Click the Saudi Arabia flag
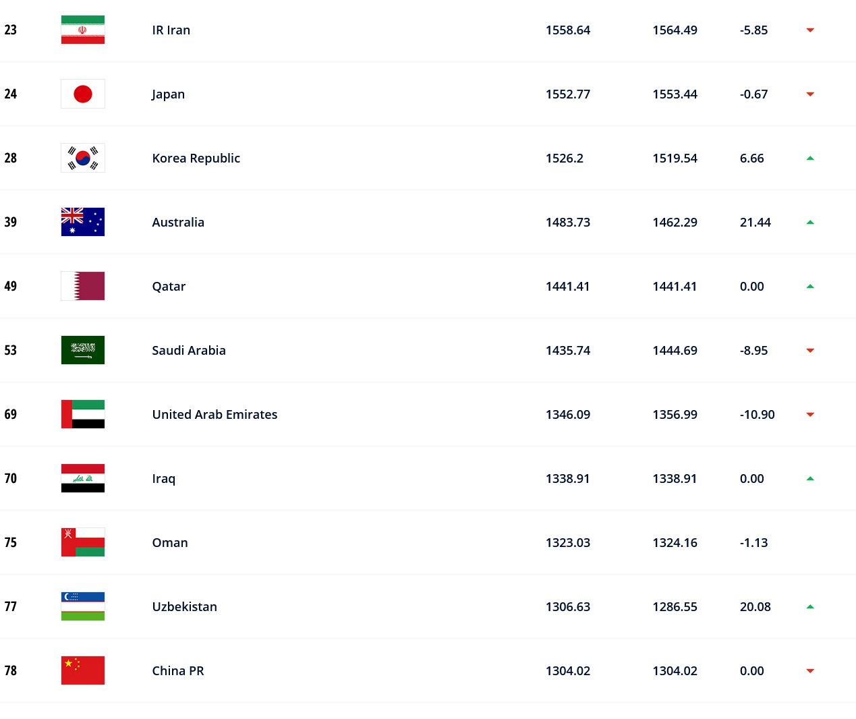 83,350
